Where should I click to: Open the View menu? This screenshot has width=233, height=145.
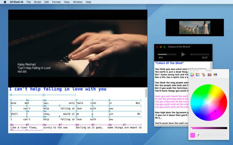67,2
